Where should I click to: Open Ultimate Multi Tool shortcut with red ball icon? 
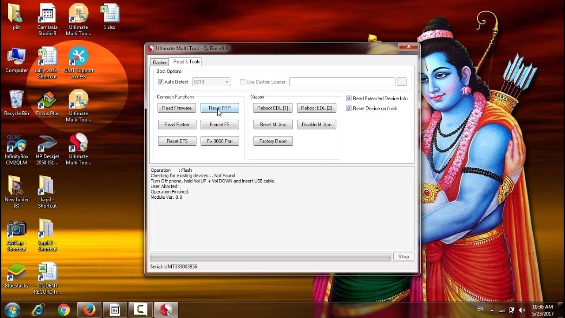pos(79,149)
